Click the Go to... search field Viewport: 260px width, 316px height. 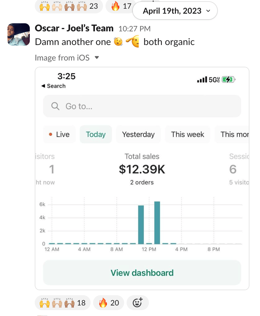click(x=142, y=106)
